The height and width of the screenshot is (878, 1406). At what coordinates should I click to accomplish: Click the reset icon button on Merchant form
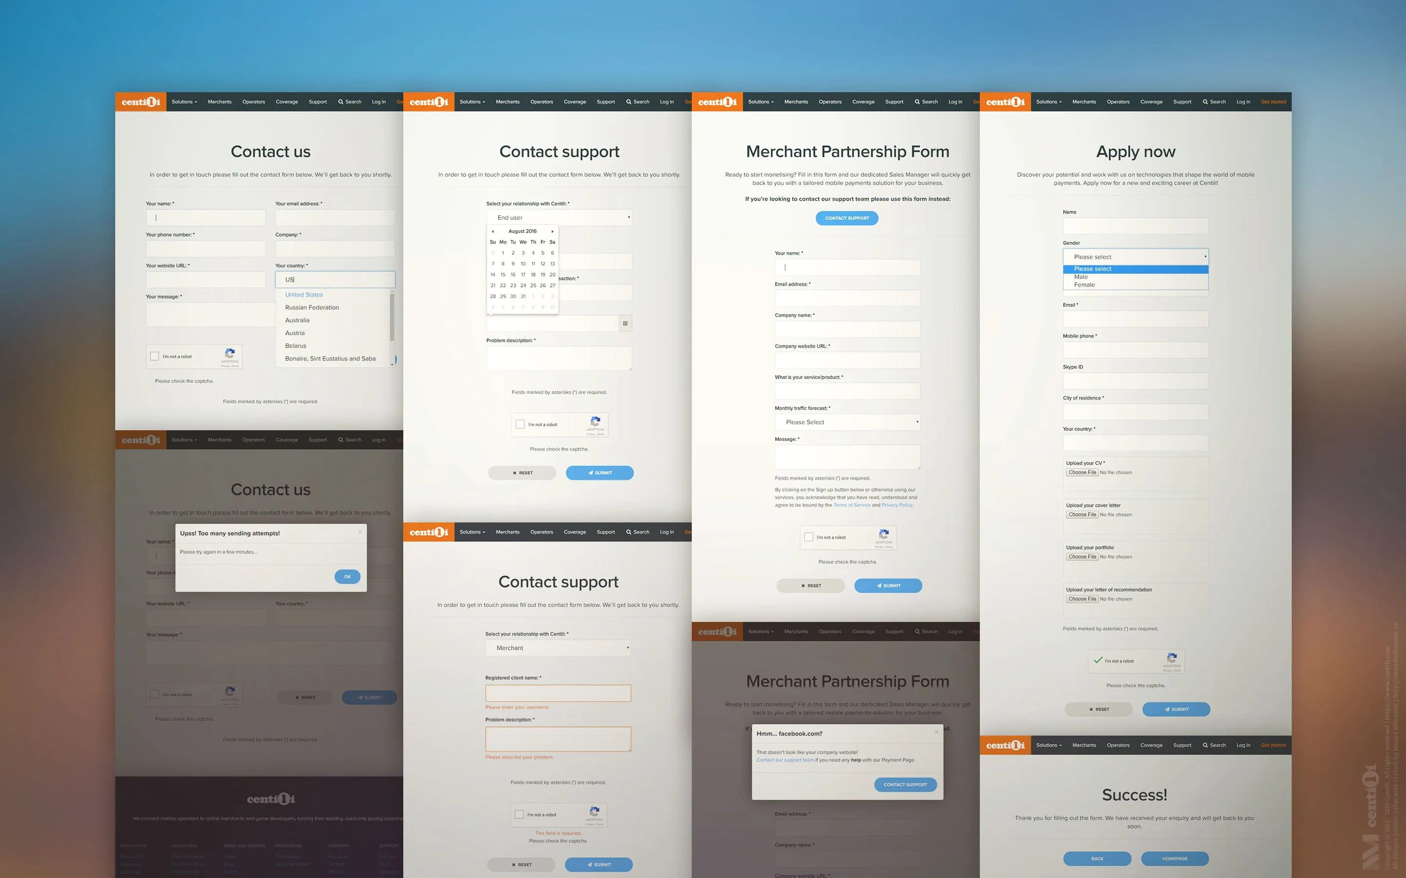(810, 586)
